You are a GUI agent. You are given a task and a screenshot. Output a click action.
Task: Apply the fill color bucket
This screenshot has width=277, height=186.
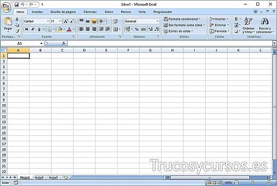click(60, 29)
